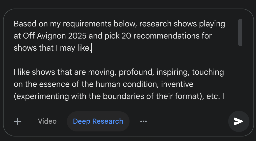Place cursor on the word "requirements"
Screen dimensions: 256x141
pyautogui.click(x=87, y=24)
